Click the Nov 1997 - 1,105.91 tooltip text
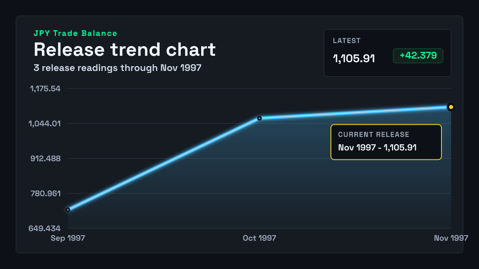This screenshot has height=269, width=479. [x=377, y=148]
